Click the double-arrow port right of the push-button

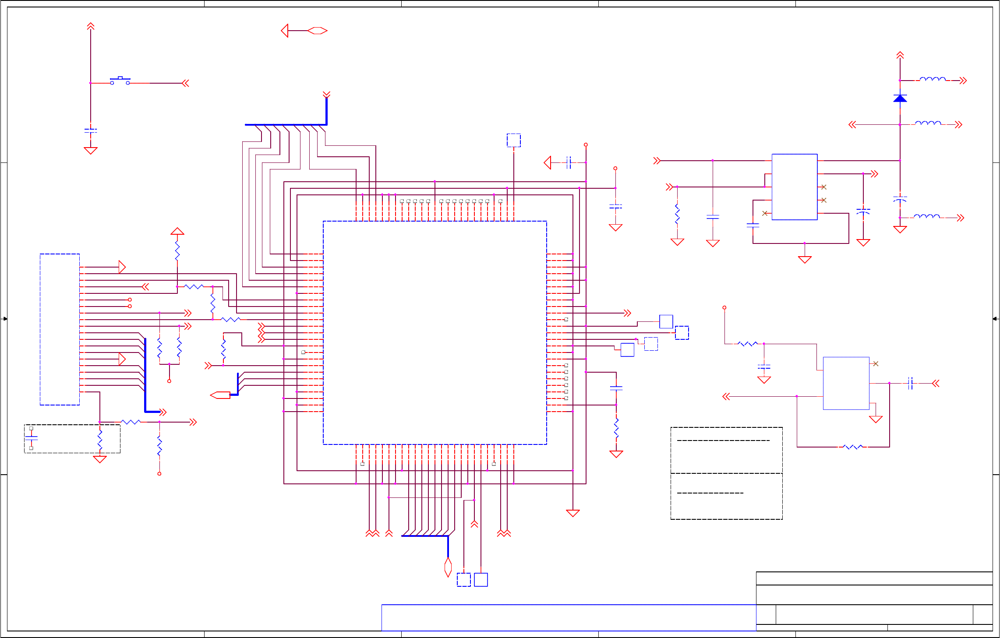(x=185, y=83)
